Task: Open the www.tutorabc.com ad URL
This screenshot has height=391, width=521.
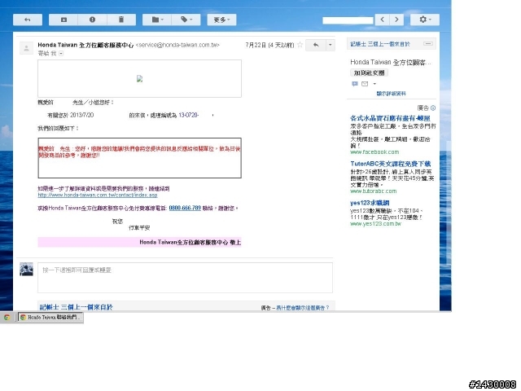Action: click(x=374, y=191)
